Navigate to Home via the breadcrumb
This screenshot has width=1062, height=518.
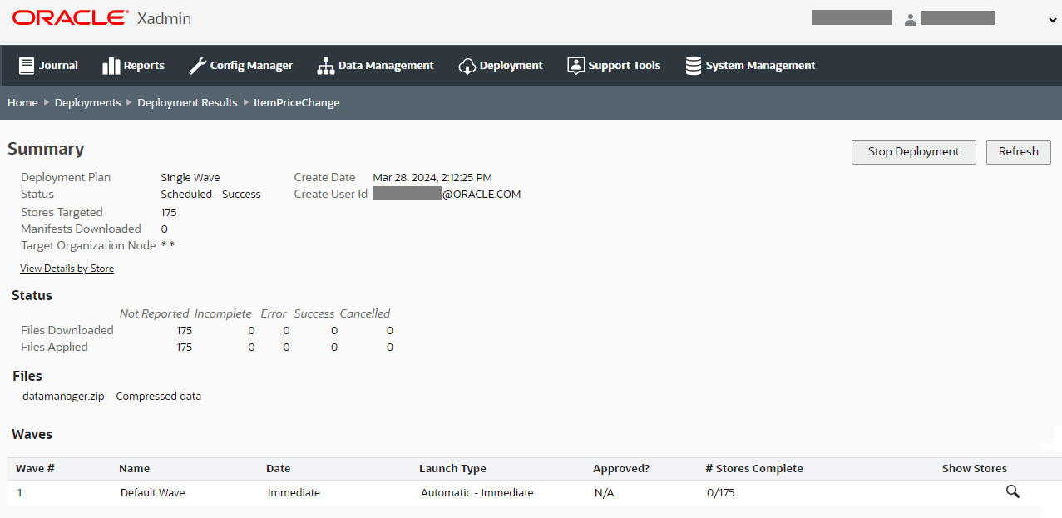(x=22, y=102)
